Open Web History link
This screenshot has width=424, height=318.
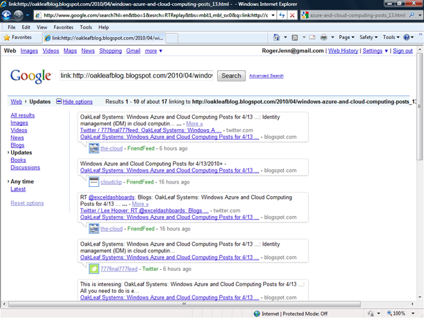343,51
